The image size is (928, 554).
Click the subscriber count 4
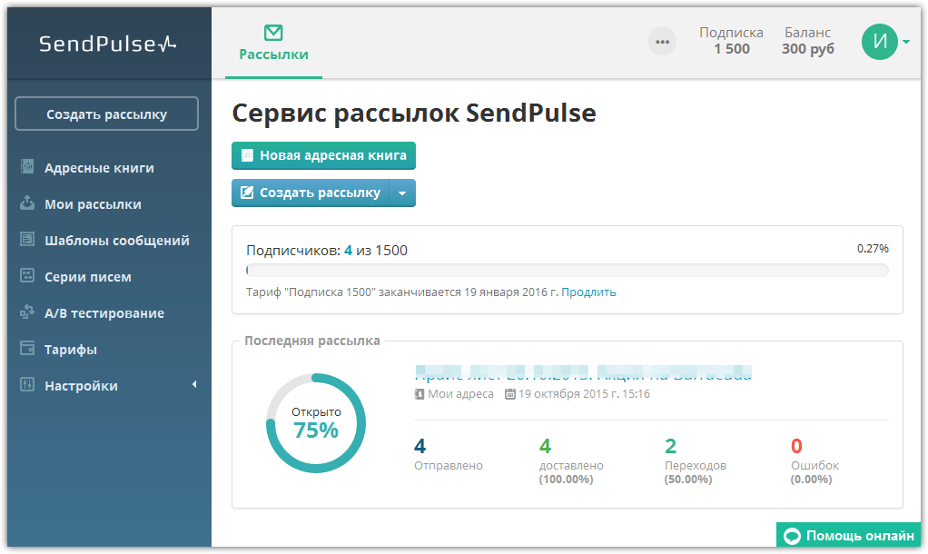pos(348,251)
